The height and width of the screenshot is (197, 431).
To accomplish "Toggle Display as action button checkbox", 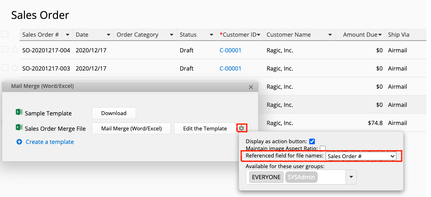I will point(312,141).
